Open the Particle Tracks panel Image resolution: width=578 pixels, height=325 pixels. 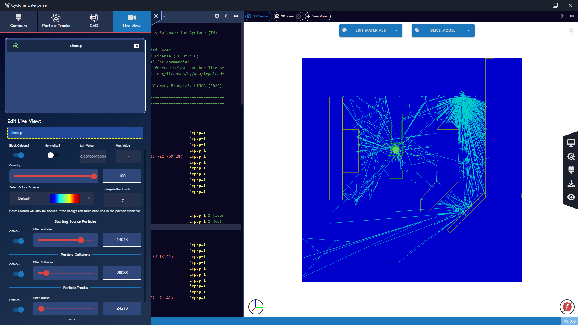[x=56, y=21]
